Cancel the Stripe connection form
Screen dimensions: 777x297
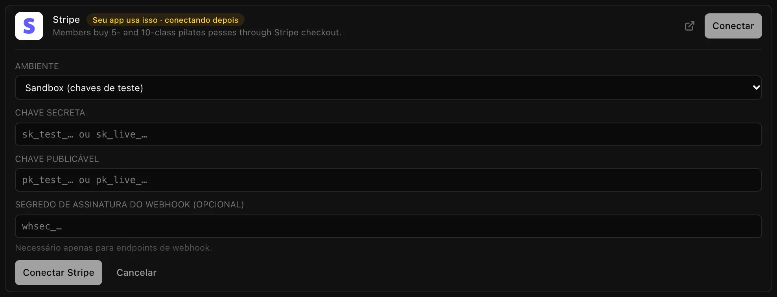tap(136, 273)
